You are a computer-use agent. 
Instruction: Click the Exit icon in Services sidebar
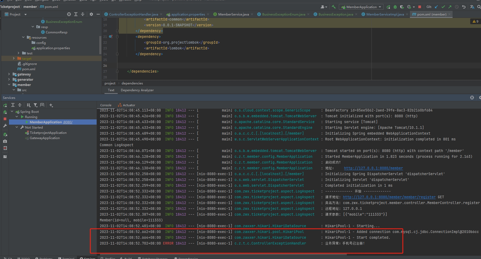tap(5, 148)
